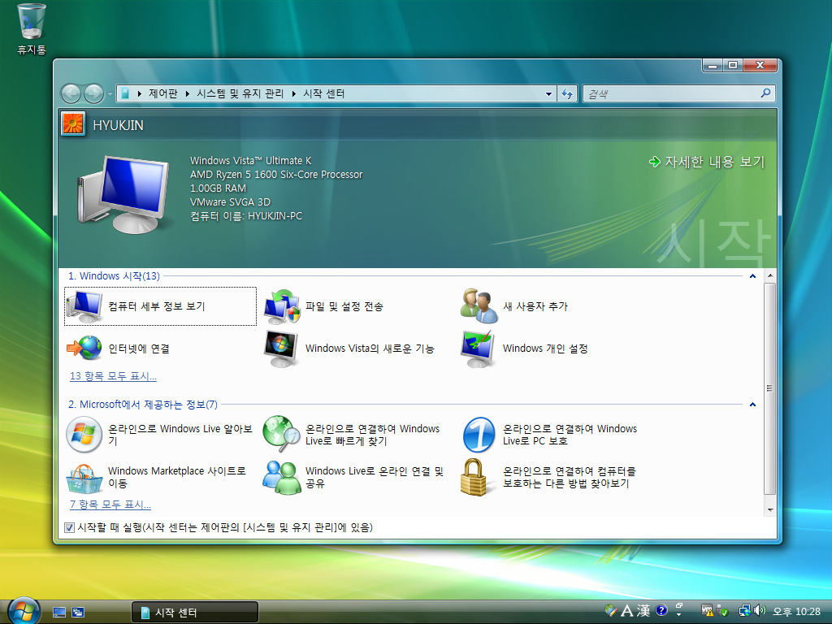Click the search magnifier icon
832x624 pixels.
click(x=765, y=93)
